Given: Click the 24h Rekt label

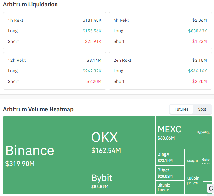Looking at the screenshot, I should [x=122, y=60].
